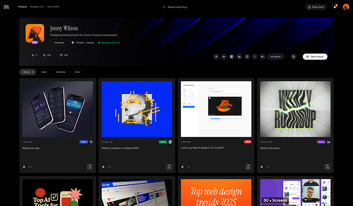This screenshot has height=206, width=353.
Task: Switch to the Store tab
Action: (x=78, y=72)
